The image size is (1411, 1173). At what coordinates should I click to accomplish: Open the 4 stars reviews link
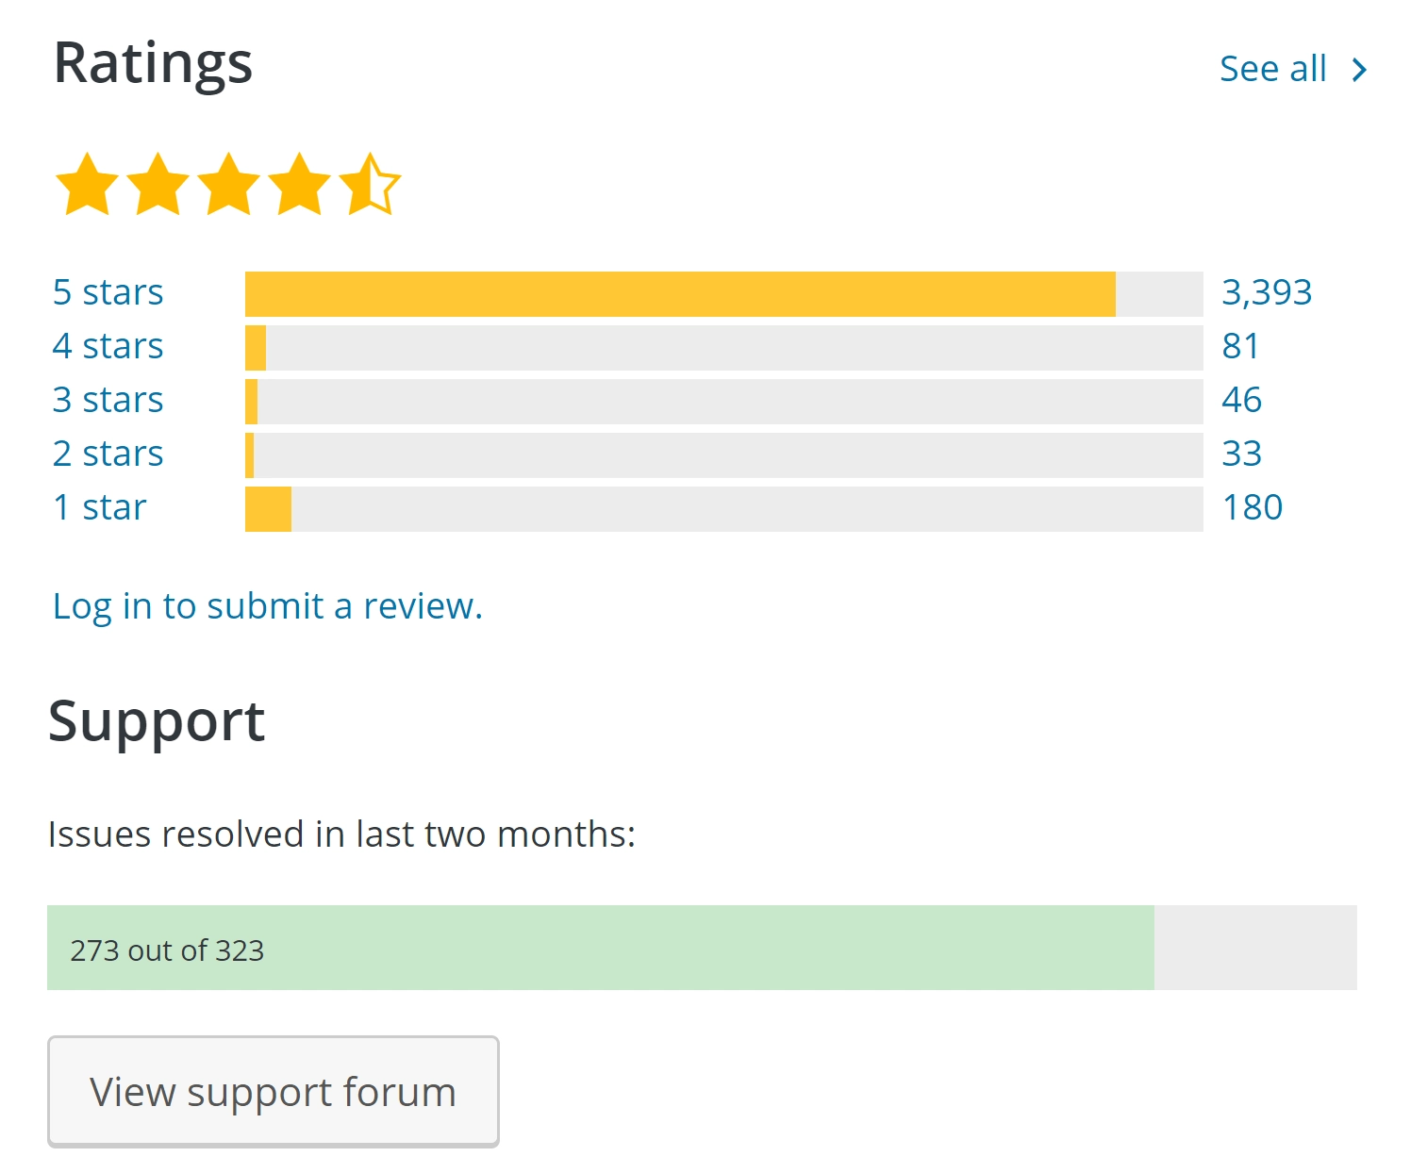pyautogui.click(x=108, y=346)
